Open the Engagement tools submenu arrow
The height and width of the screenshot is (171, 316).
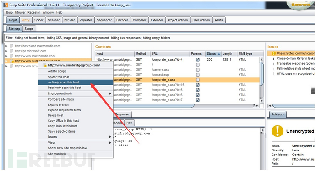(x=110, y=93)
